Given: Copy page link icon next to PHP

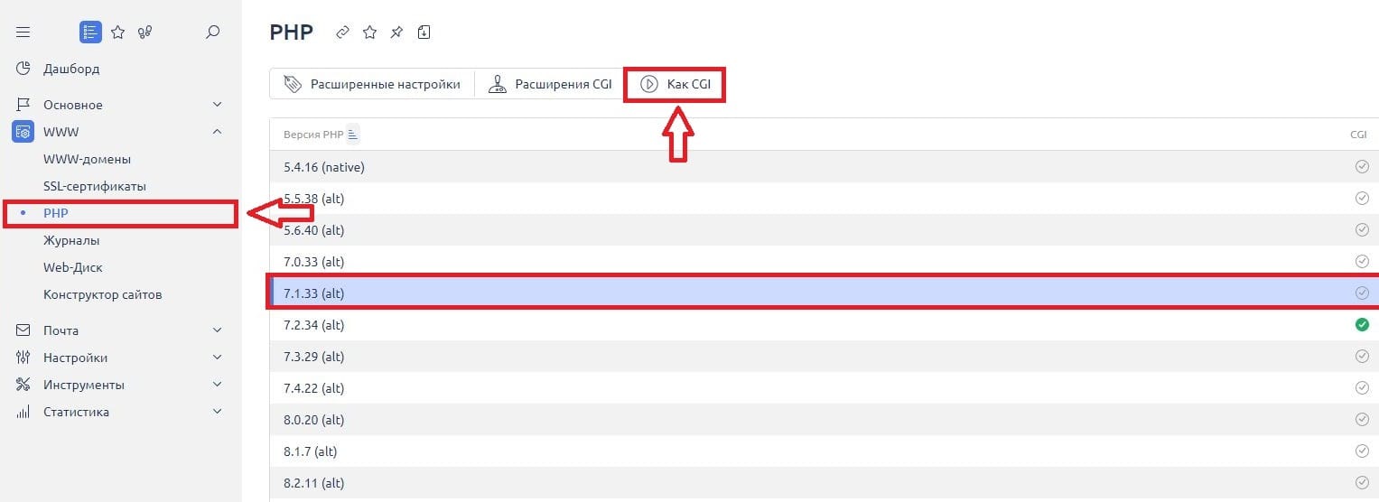Looking at the screenshot, I should pyautogui.click(x=342, y=33).
